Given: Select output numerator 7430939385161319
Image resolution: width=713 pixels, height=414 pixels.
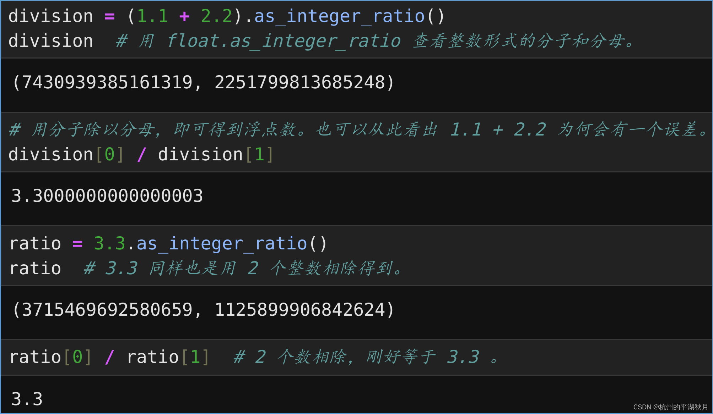Looking at the screenshot, I should pyautogui.click(x=107, y=83).
